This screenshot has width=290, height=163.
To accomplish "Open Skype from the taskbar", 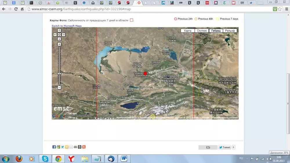I will 45,159.
